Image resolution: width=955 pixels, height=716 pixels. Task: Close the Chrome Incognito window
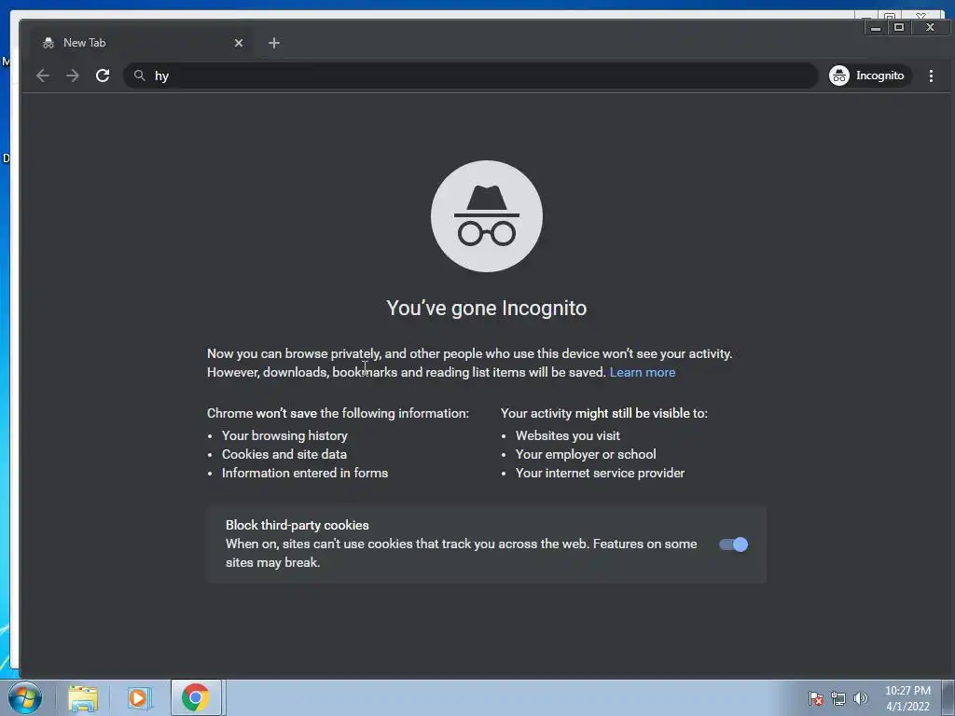[x=930, y=27]
